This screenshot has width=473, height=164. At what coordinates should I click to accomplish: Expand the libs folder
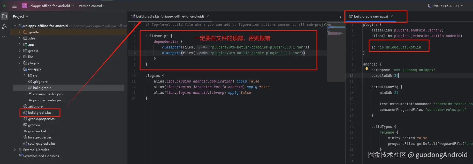tap(20, 57)
